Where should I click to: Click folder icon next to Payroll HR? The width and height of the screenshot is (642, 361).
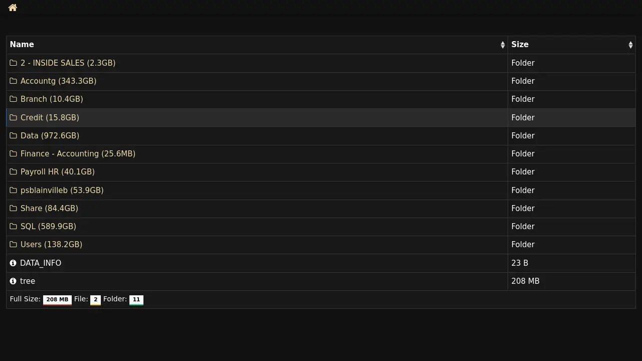coord(14,172)
